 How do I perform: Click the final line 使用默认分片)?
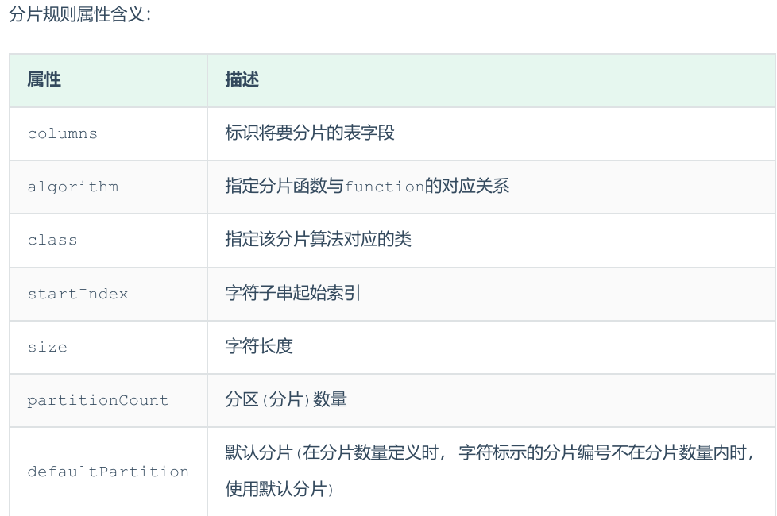click(280, 489)
